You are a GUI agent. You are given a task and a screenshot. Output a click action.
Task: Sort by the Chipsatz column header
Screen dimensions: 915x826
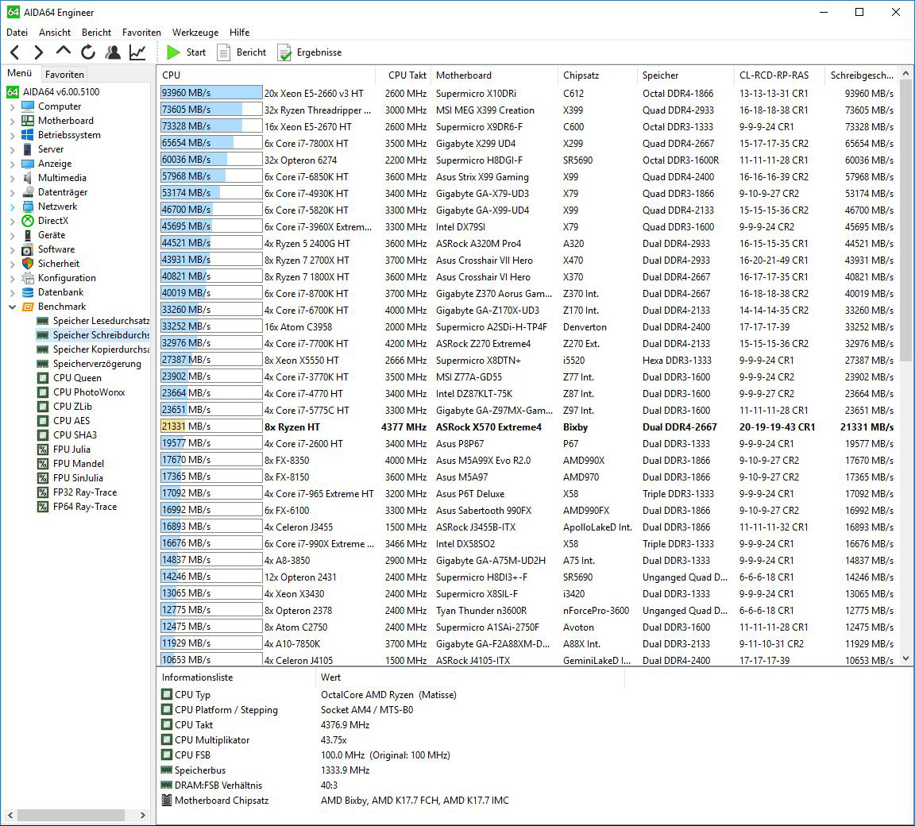[597, 75]
